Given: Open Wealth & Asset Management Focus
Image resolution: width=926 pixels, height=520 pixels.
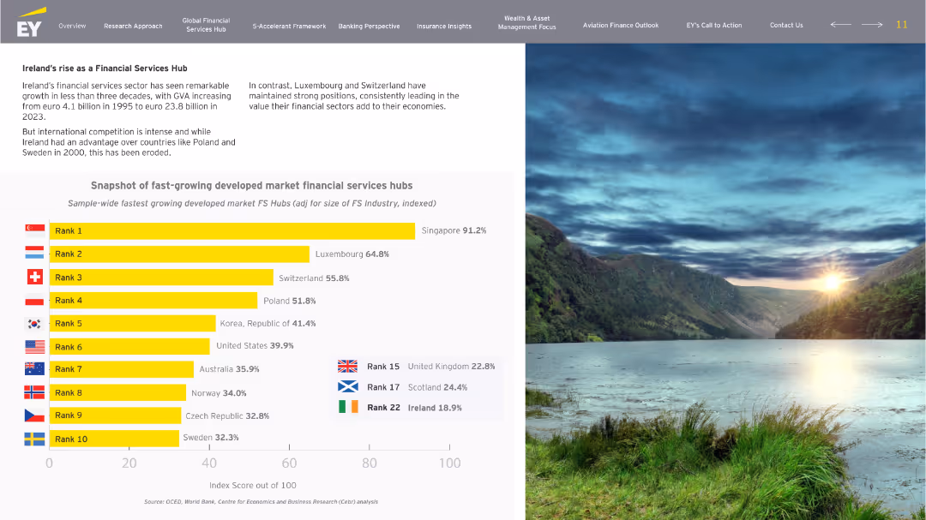Looking at the screenshot, I should pos(526,22).
